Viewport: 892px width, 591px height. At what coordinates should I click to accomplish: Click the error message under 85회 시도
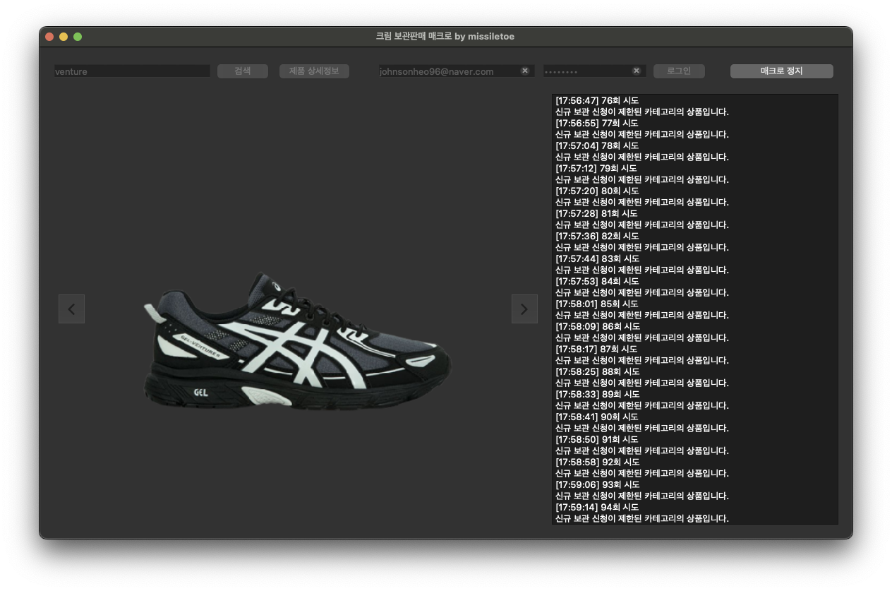(642, 315)
